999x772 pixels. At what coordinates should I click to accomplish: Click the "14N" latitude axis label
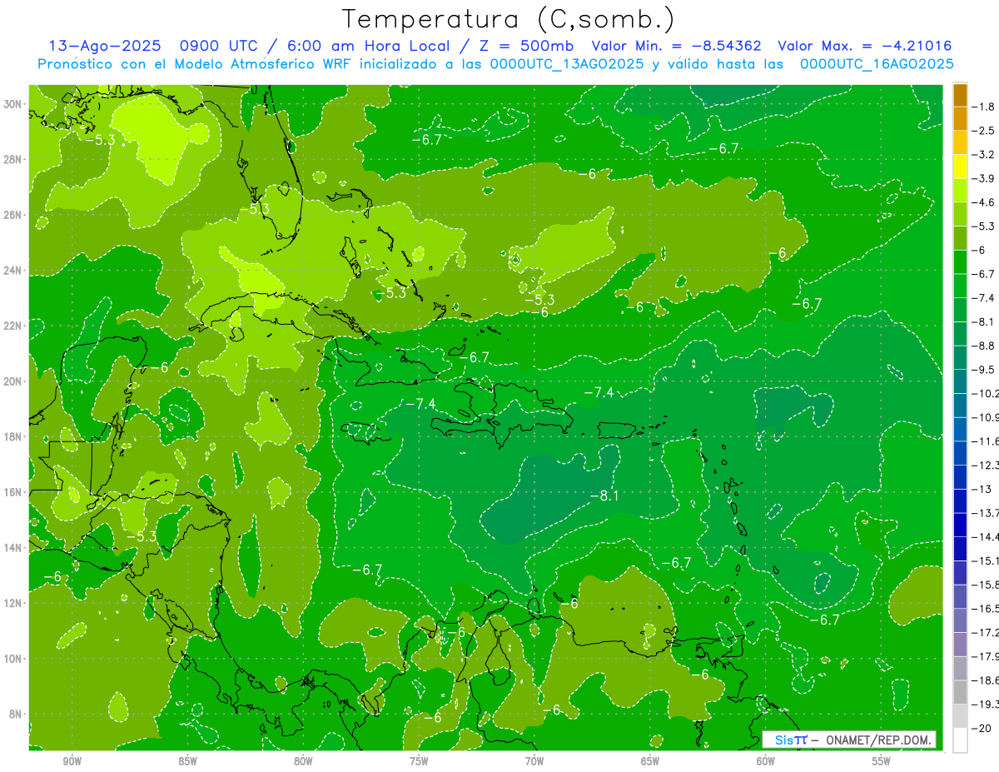click(13, 548)
